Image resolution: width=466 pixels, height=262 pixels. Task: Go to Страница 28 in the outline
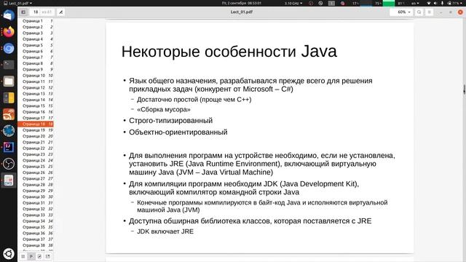(x=36, y=184)
